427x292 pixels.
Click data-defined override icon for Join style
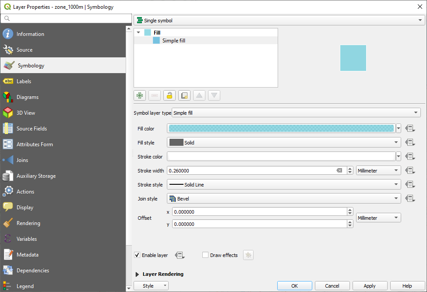click(410, 199)
